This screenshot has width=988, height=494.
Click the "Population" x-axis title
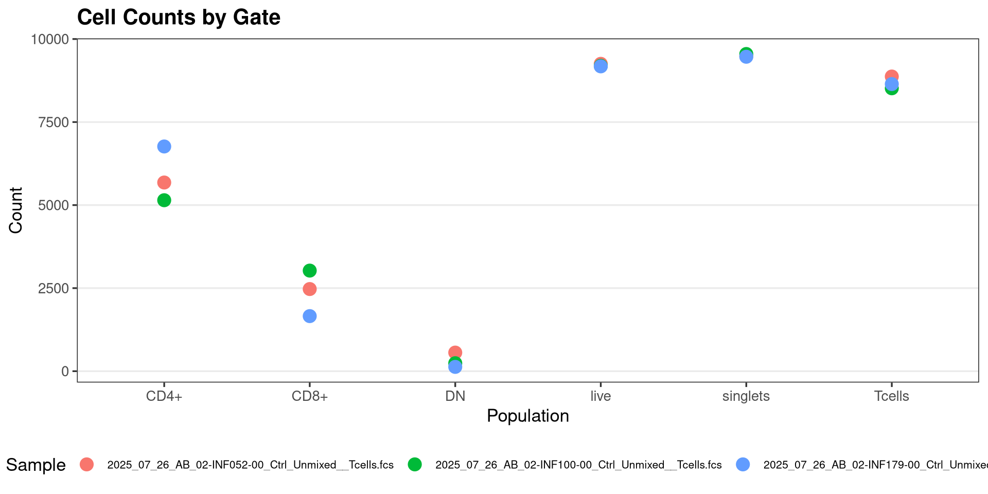[528, 416]
